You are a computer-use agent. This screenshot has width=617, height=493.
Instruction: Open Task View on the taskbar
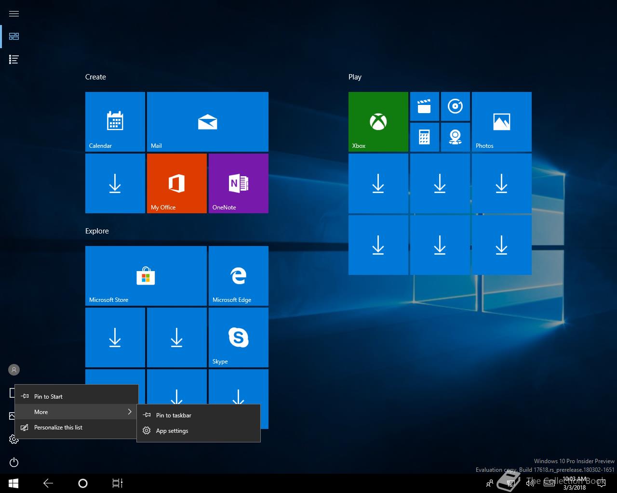(x=118, y=483)
